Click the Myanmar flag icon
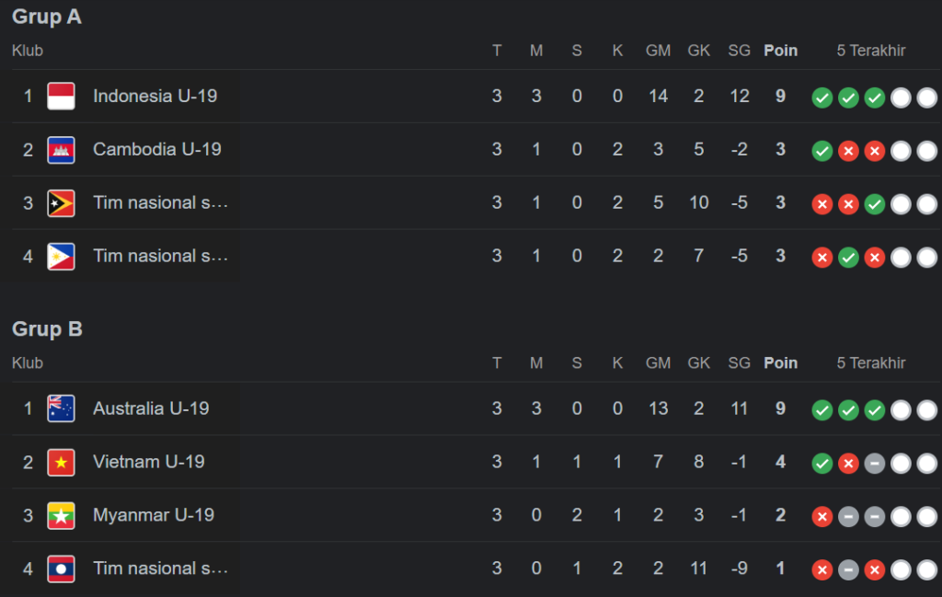942x597 pixels. [x=61, y=515]
